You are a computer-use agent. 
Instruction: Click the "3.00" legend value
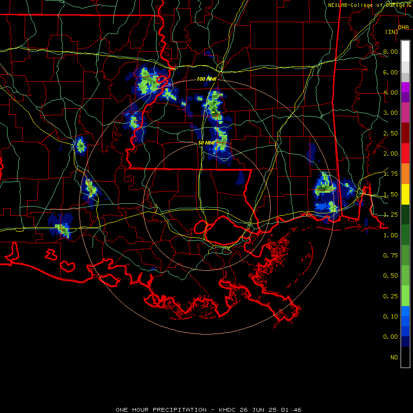[391, 113]
